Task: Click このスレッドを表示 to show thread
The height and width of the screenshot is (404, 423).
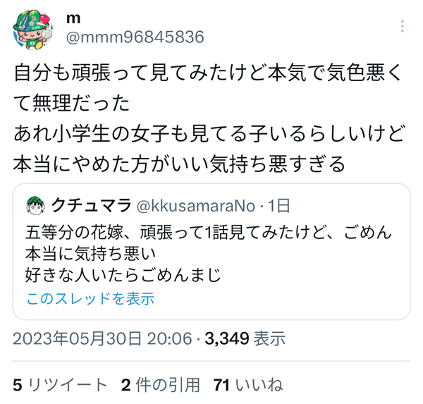Action: coord(90,298)
